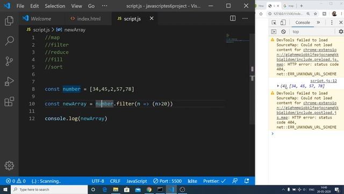Image resolution: width=344 pixels, height=194 pixels.
Task: Click the Windows Start button
Action: point(5,189)
